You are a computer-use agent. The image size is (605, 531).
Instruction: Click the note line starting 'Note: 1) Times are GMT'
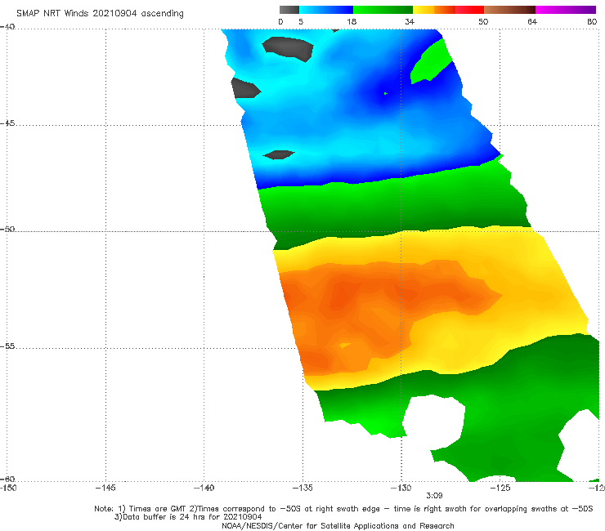343,509
